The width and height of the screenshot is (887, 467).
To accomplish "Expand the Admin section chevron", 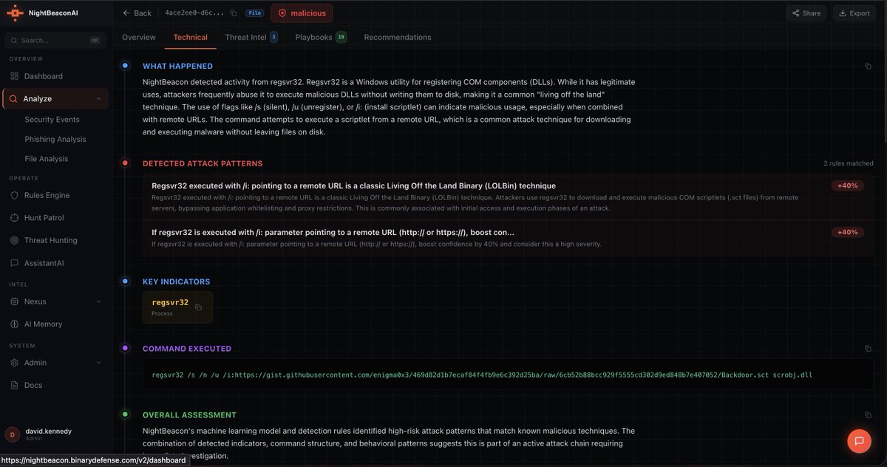I will (99, 363).
